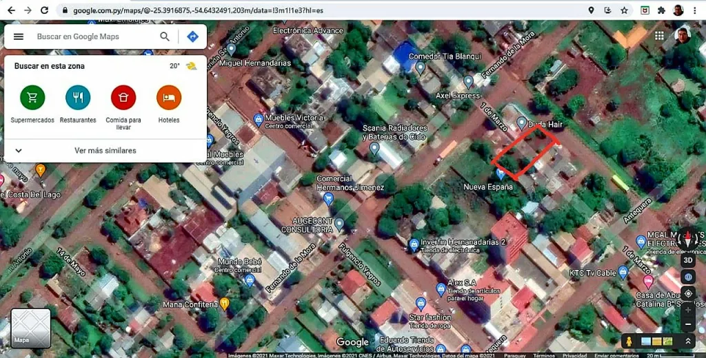The height and width of the screenshot is (358, 706).
Task: Toggle the 3D view button
Action: coord(688,260)
